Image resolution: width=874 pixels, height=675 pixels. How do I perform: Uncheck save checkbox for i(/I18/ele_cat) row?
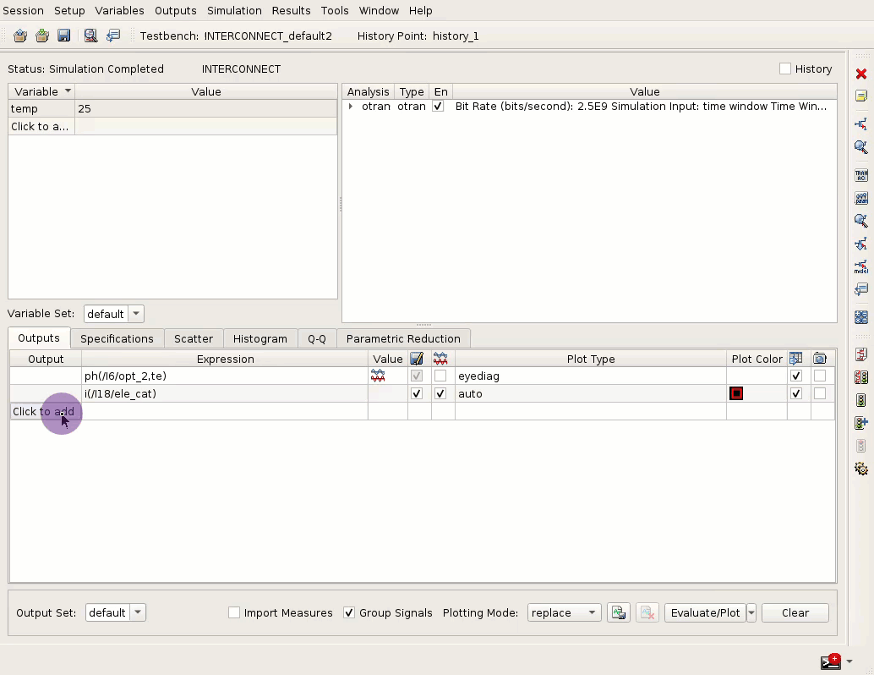tap(417, 394)
